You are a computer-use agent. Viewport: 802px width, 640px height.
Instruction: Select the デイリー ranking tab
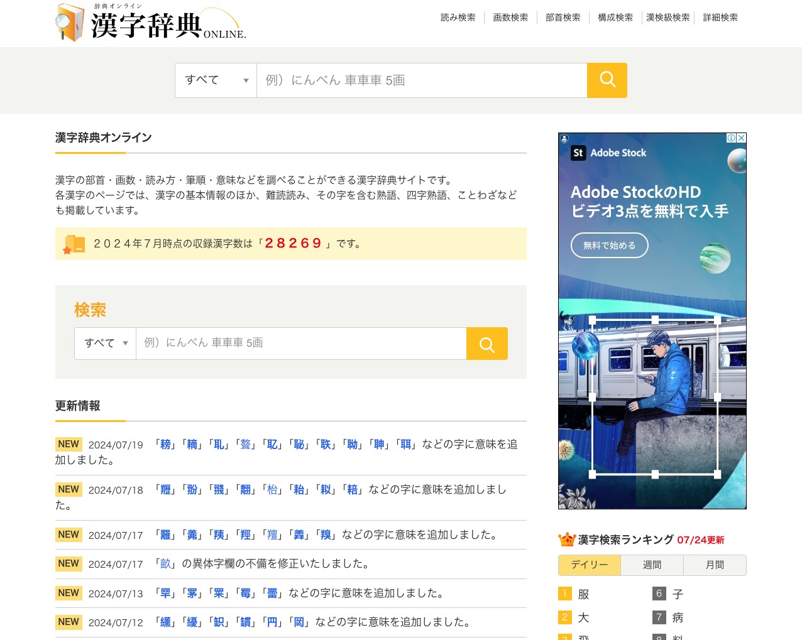(589, 565)
